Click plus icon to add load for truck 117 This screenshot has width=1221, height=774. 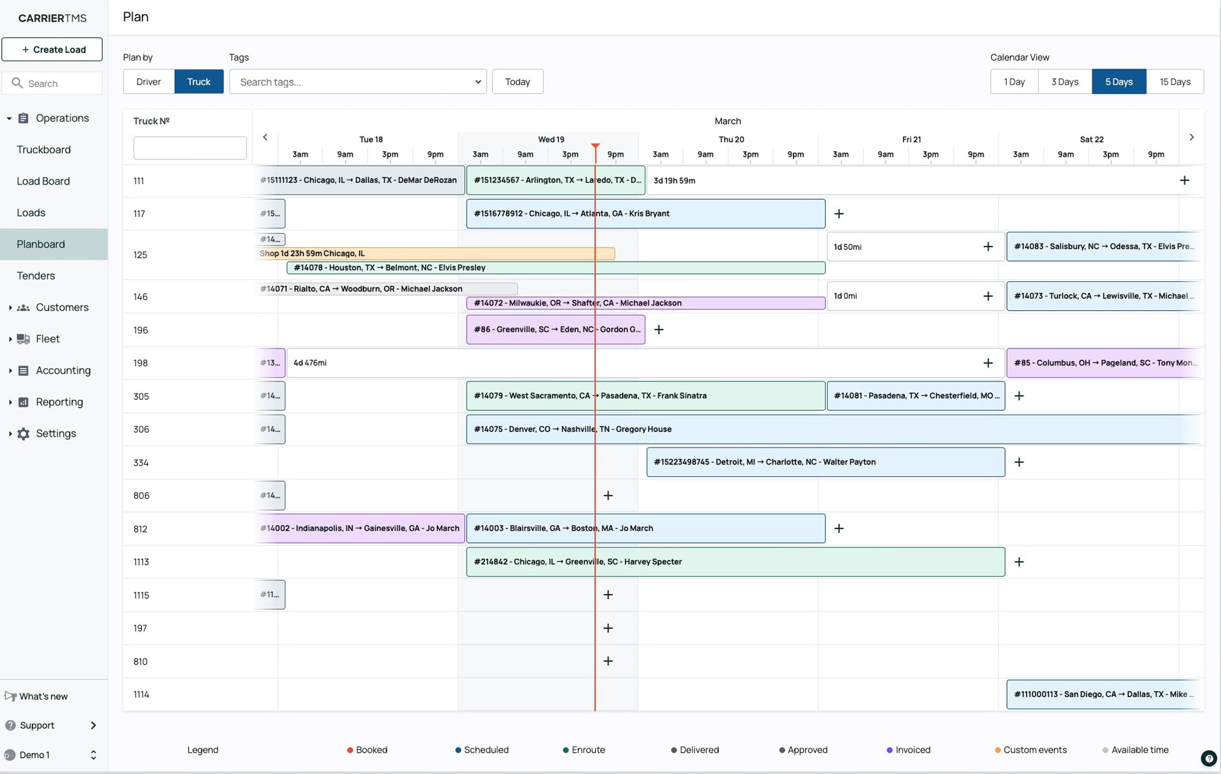point(839,213)
